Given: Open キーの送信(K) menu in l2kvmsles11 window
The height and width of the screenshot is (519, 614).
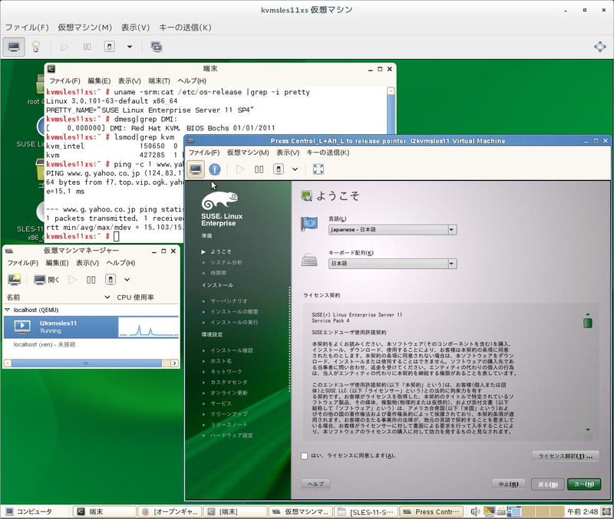Looking at the screenshot, I should (328, 153).
